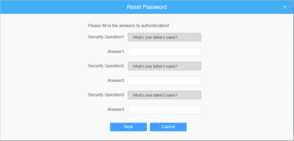Click the Security Question3 label

(106, 95)
